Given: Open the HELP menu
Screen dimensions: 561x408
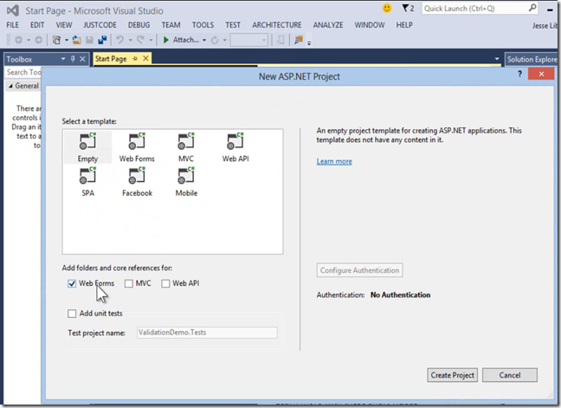Looking at the screenshot, I should tap(404, 25).
